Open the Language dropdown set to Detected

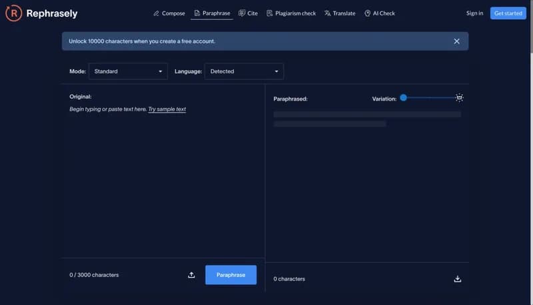pyautogui.click(x=244, y=71)
